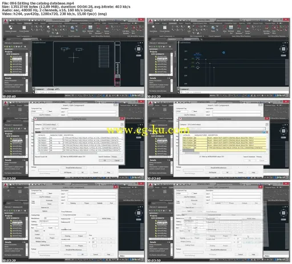Click OK-Repeat button in the 00:02:40 frame
292x264 pixels.
tap(213, 172)
